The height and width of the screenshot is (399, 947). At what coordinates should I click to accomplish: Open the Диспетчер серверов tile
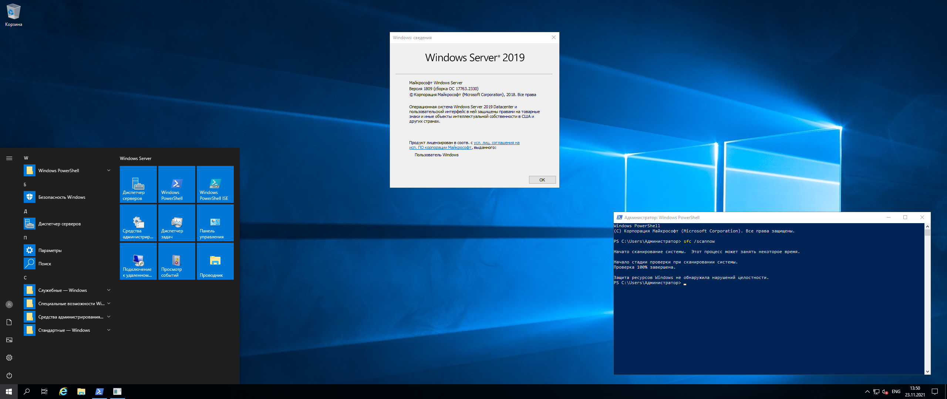click(x=138, y=184)
